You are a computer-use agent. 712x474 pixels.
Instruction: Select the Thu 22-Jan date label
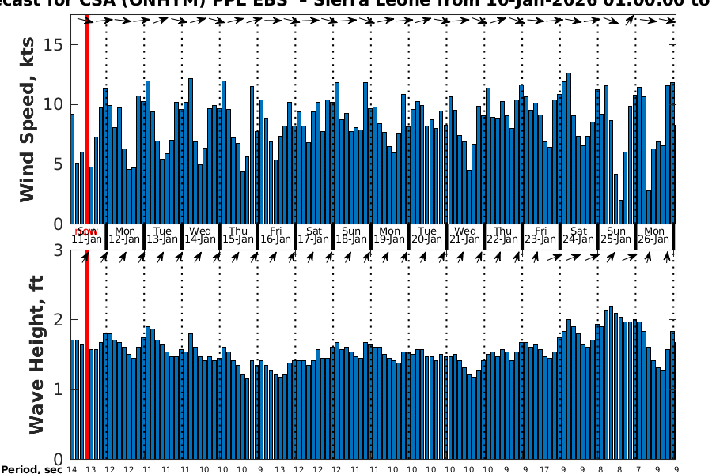tap(502, 235)
